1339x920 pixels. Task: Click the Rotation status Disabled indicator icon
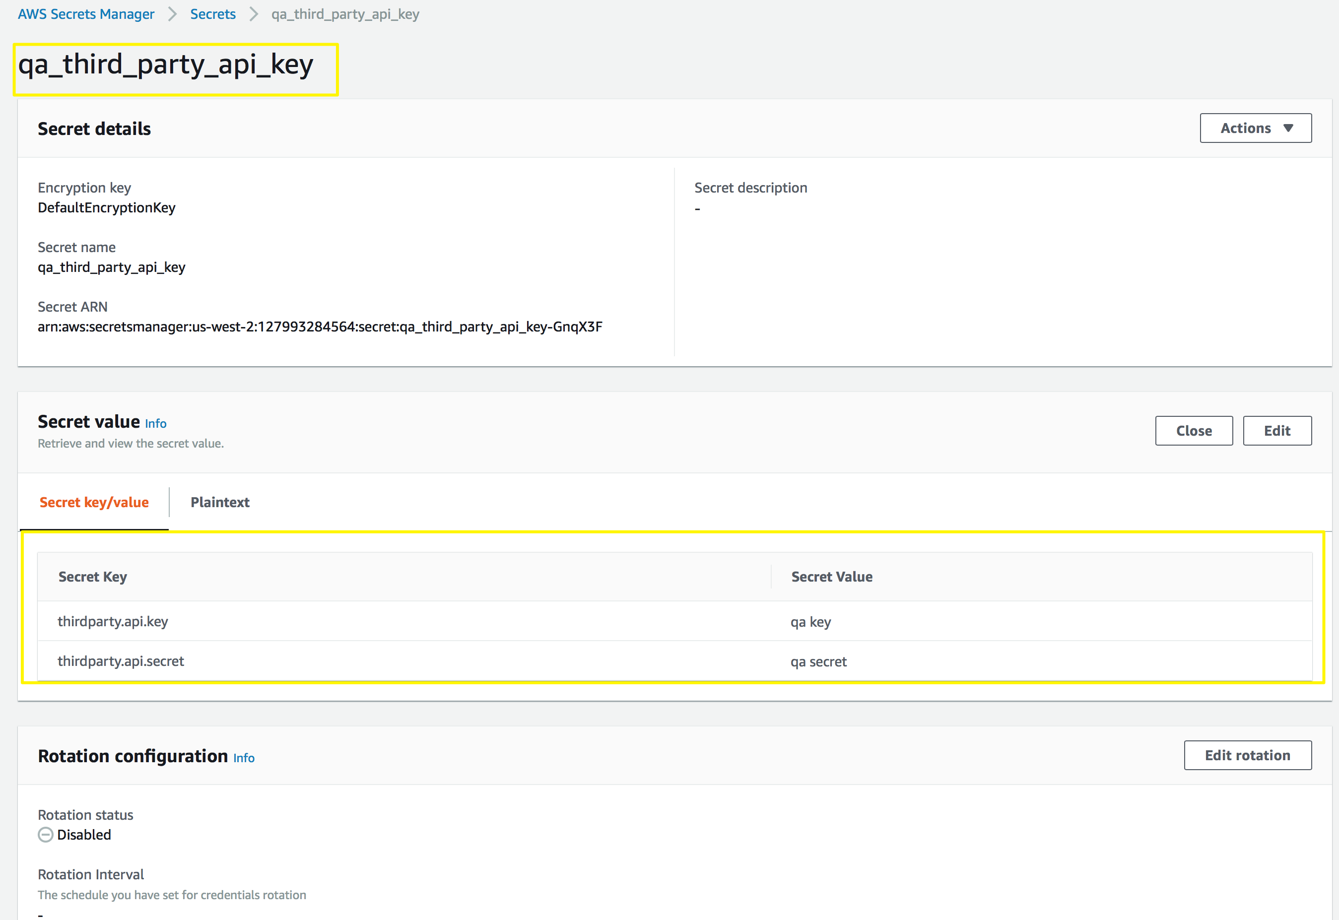click(x=45, y=834)
